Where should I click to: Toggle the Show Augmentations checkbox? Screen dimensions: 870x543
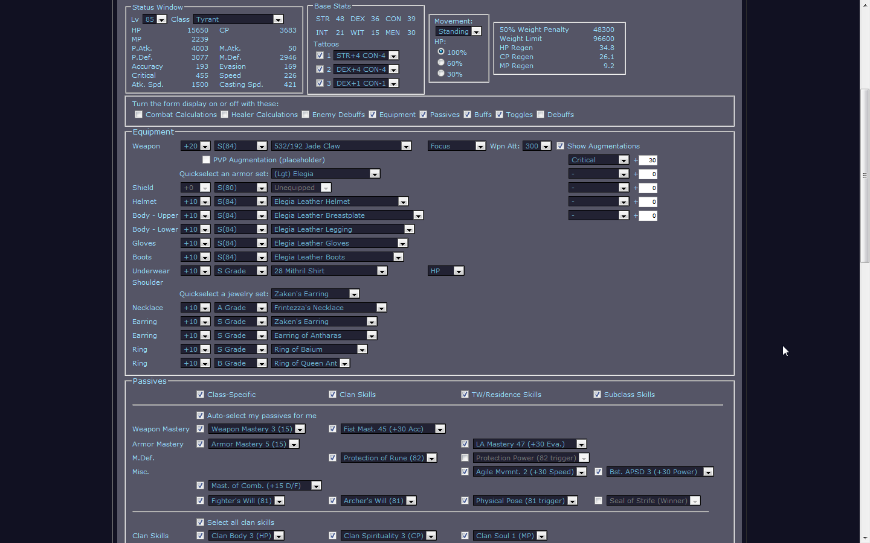pyautogui.click(x=561, y=146)
